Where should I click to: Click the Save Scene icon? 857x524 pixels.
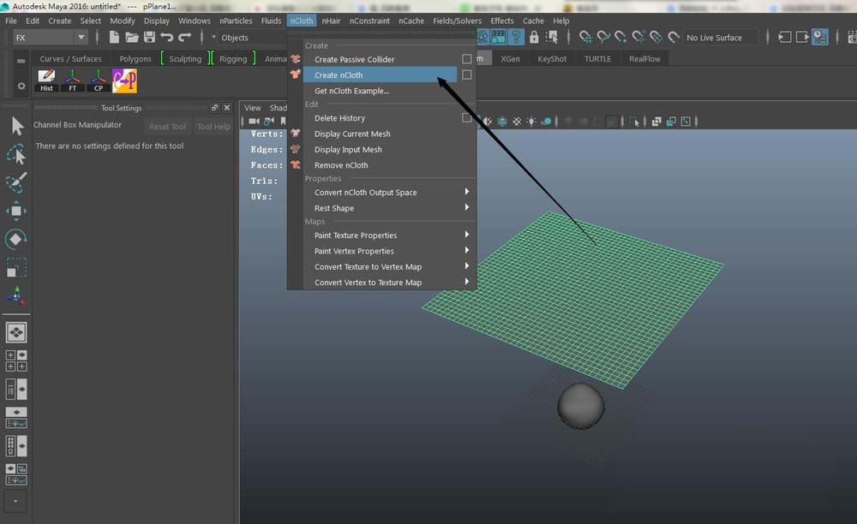click(x=149, y=37)
